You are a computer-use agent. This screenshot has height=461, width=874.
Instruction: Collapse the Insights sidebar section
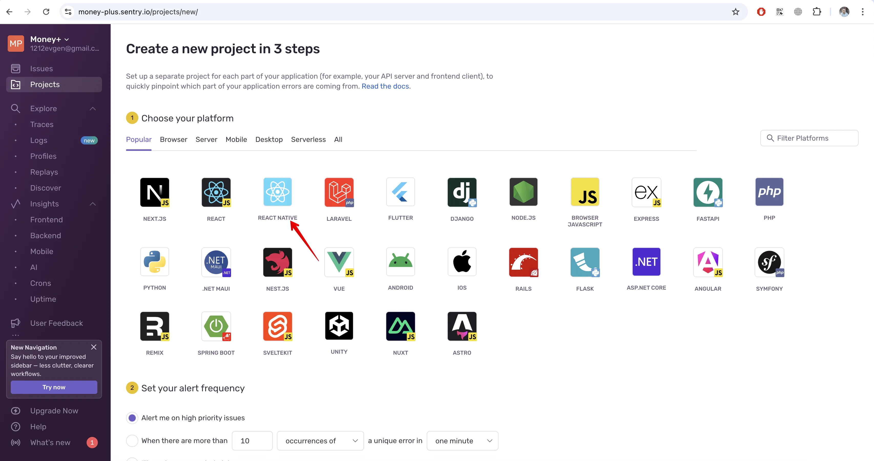(93, 204)
